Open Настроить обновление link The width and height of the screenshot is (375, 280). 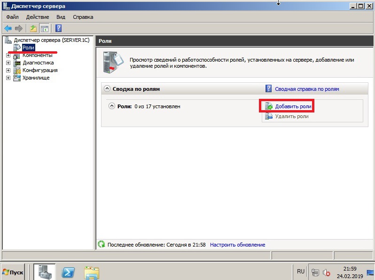(237, 245)
